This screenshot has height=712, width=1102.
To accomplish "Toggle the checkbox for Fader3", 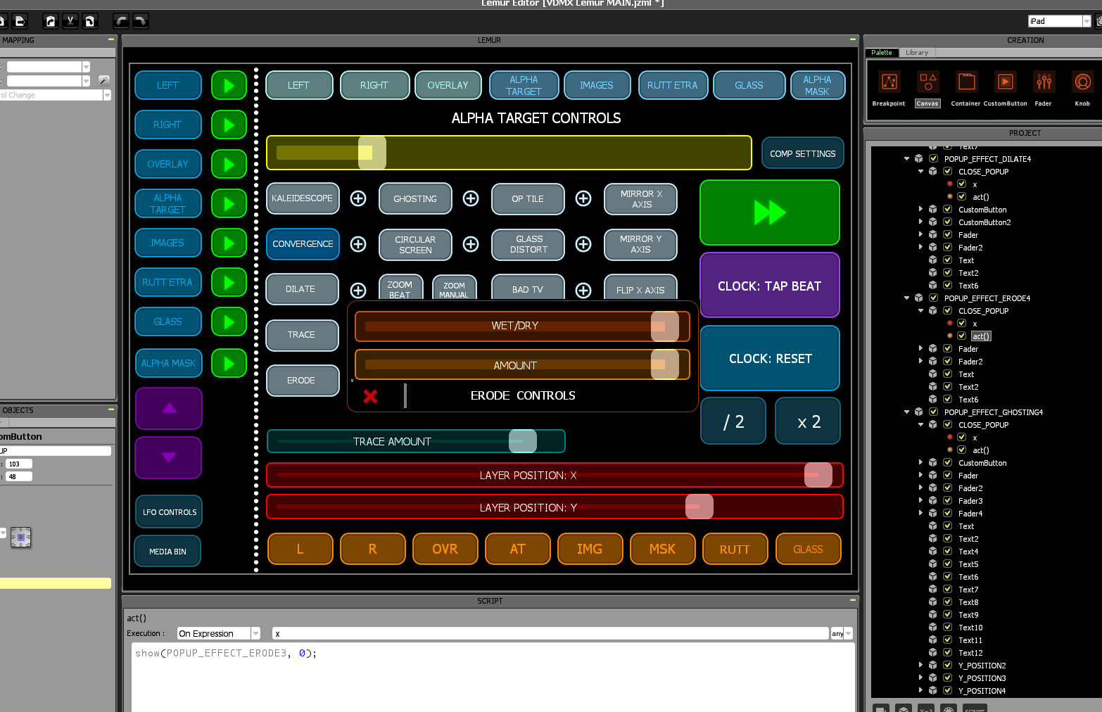I will pos(947,501).
